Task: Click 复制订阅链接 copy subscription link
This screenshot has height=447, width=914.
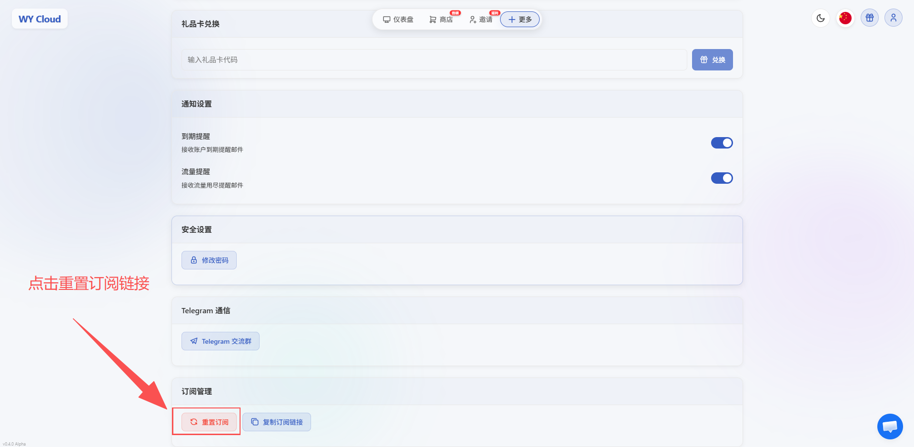Action: 277,422
